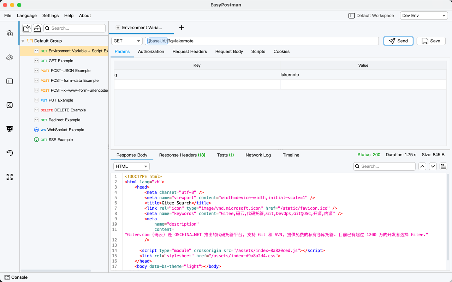Switch to the Network Log tab
The height and width of the screenshot is (282, 452).
258,155
